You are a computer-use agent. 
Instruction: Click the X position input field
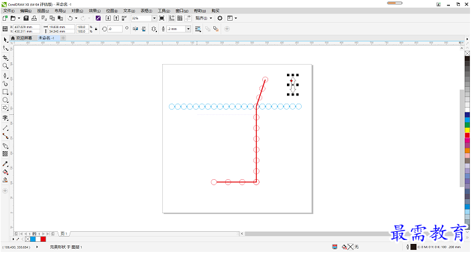[27, 27]
